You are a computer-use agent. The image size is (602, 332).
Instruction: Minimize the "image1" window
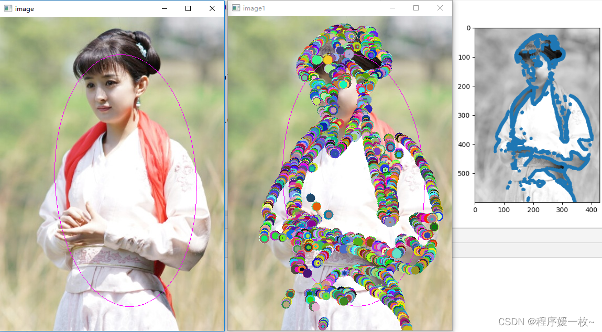pyautogui.click(x=392, y=8)
